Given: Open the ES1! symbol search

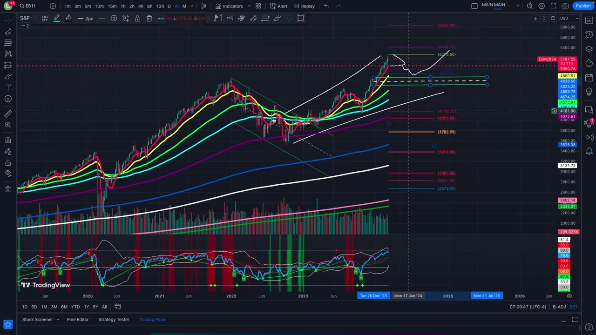Looking at the screenshot, I should tap(27, 6).
